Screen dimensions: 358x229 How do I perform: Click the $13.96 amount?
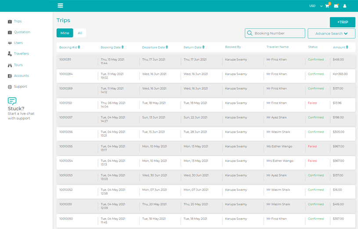point(337,103)
